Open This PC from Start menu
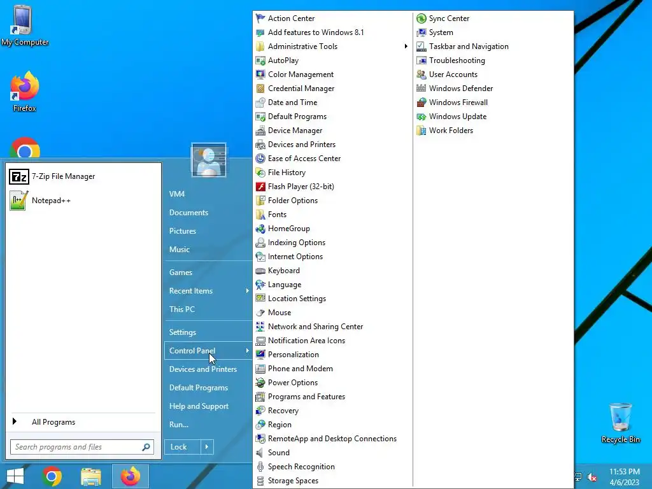This screenshot has height=489, width=652. [x=181, y=309]
